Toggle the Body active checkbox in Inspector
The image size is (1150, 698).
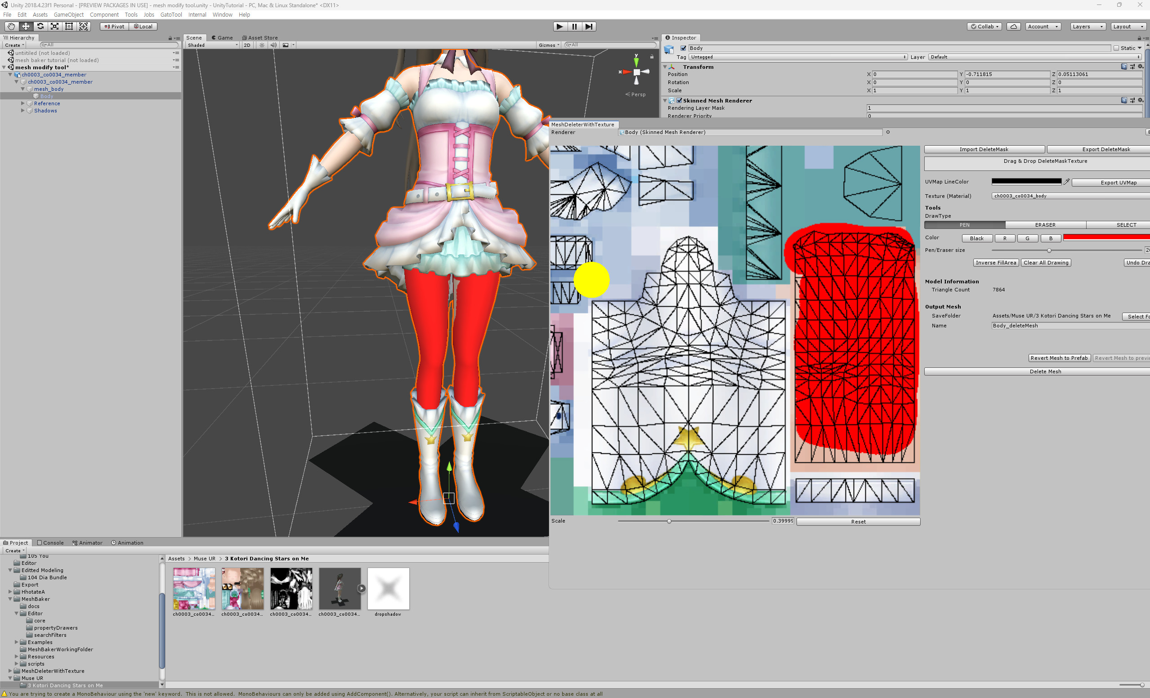[x=683, y=48]
